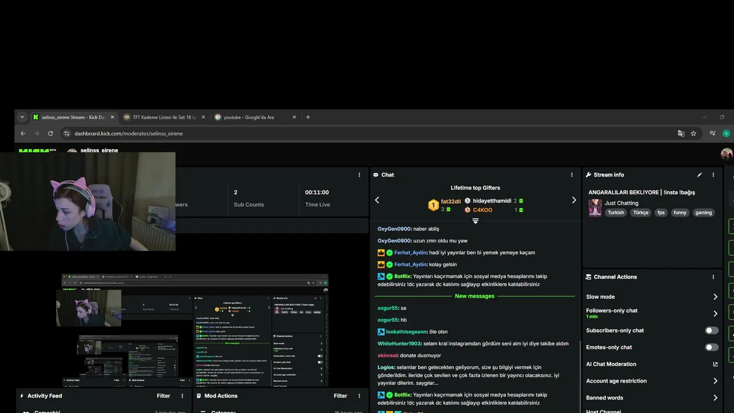Click the Turkish tag chip
Screen dimensions: 734x413
click(x=616, y=212)
